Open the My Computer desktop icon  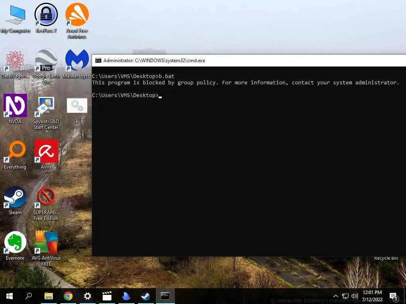tap(15, 19)
